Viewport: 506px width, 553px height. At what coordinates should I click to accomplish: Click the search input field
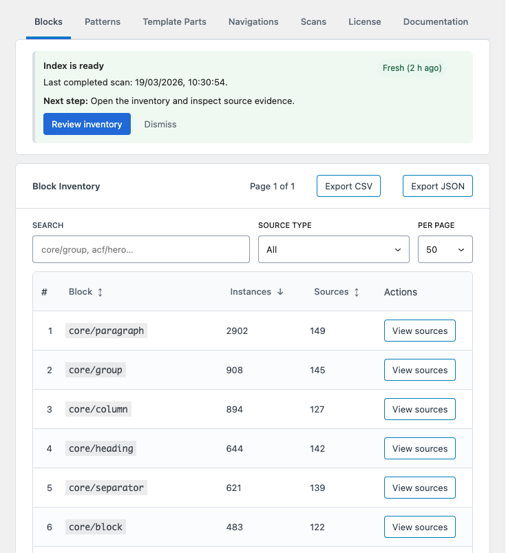[140, 249]
